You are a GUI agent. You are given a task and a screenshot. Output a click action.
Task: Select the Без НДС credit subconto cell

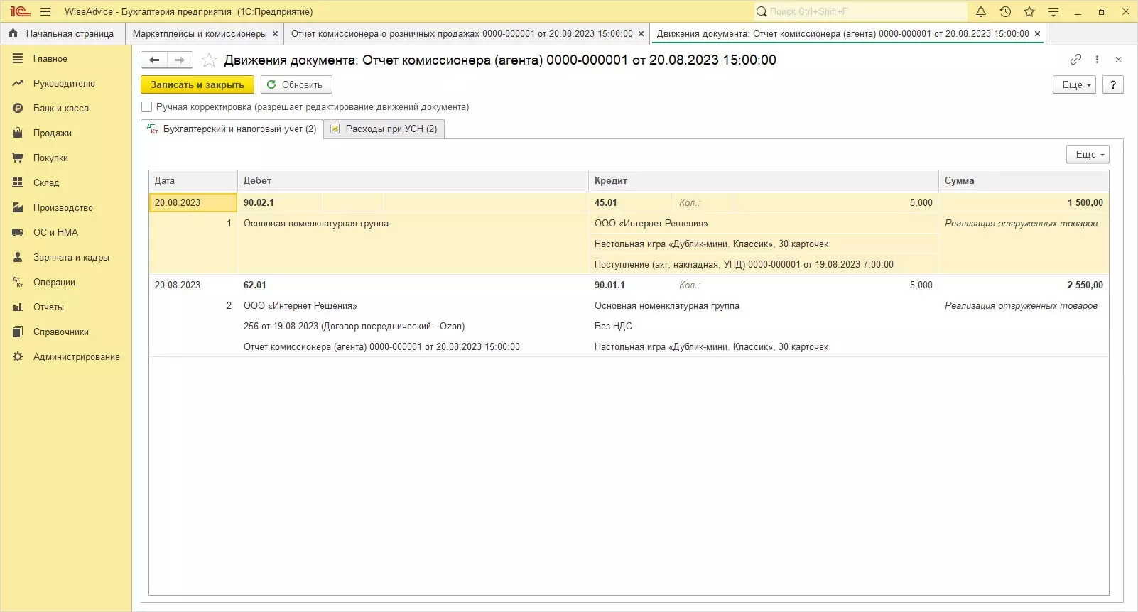coord(764,326)
